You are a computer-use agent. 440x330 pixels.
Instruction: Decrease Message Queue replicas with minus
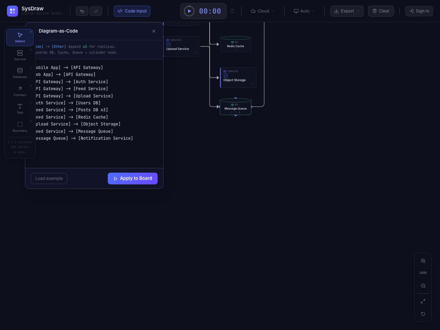pos(232,112)
